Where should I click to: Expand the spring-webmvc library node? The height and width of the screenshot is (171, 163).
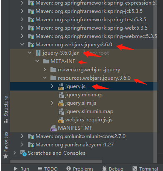point(22,36)
